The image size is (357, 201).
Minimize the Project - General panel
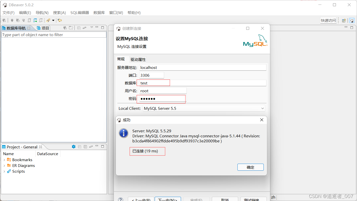97,146
